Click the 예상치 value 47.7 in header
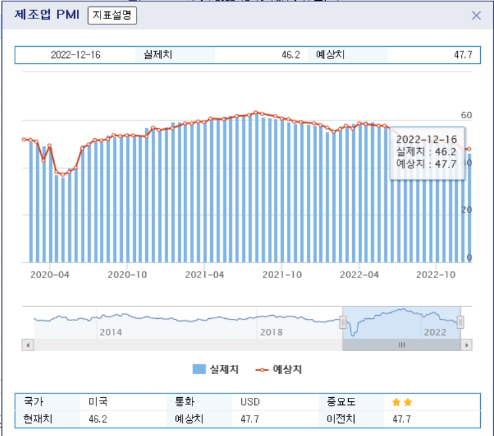 [x=463, y=55]
